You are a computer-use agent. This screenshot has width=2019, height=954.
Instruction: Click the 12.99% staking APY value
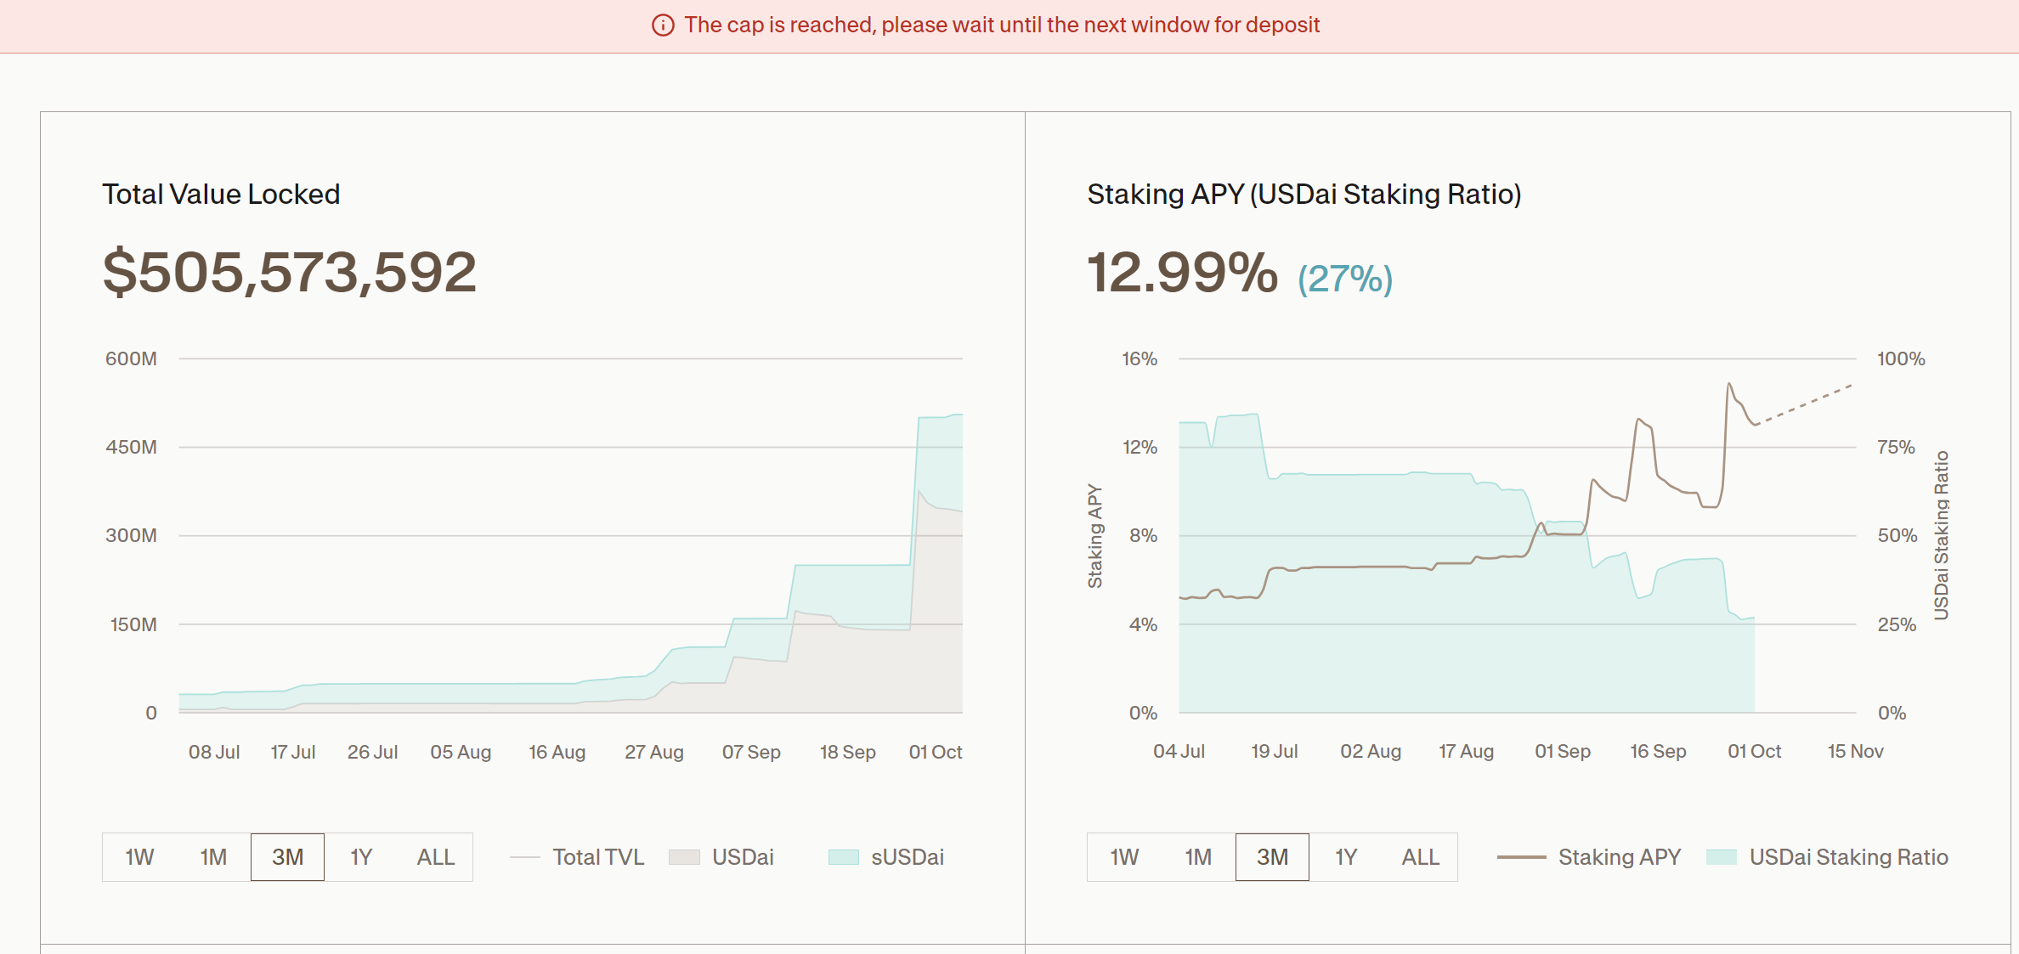1182,273
